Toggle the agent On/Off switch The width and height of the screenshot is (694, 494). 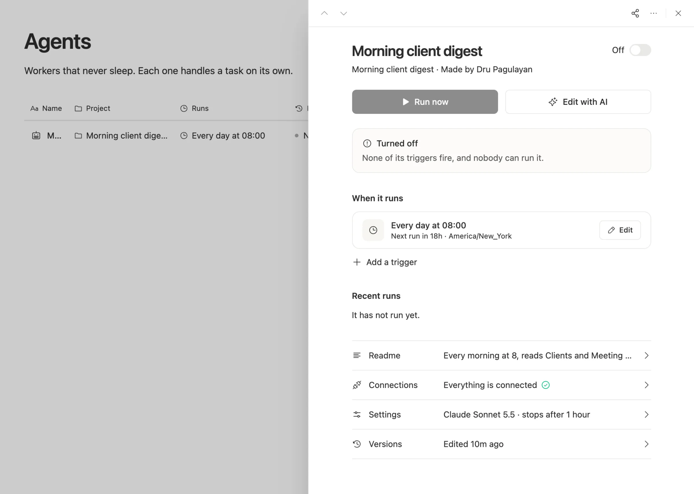640,50
